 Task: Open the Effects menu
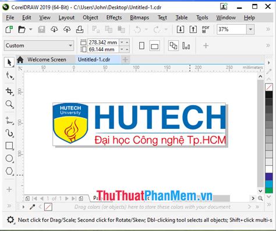pos(114,17)
